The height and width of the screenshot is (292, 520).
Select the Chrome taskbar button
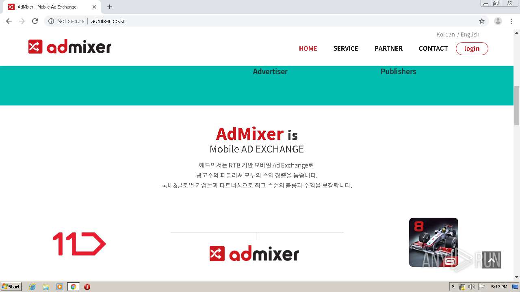[73, 287]
